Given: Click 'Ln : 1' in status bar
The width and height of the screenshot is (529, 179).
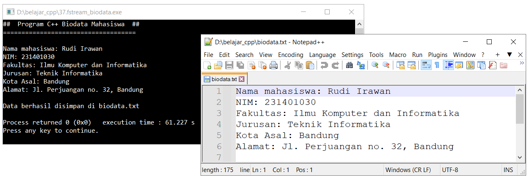Looking at the screenshot, I should [259, 170].
